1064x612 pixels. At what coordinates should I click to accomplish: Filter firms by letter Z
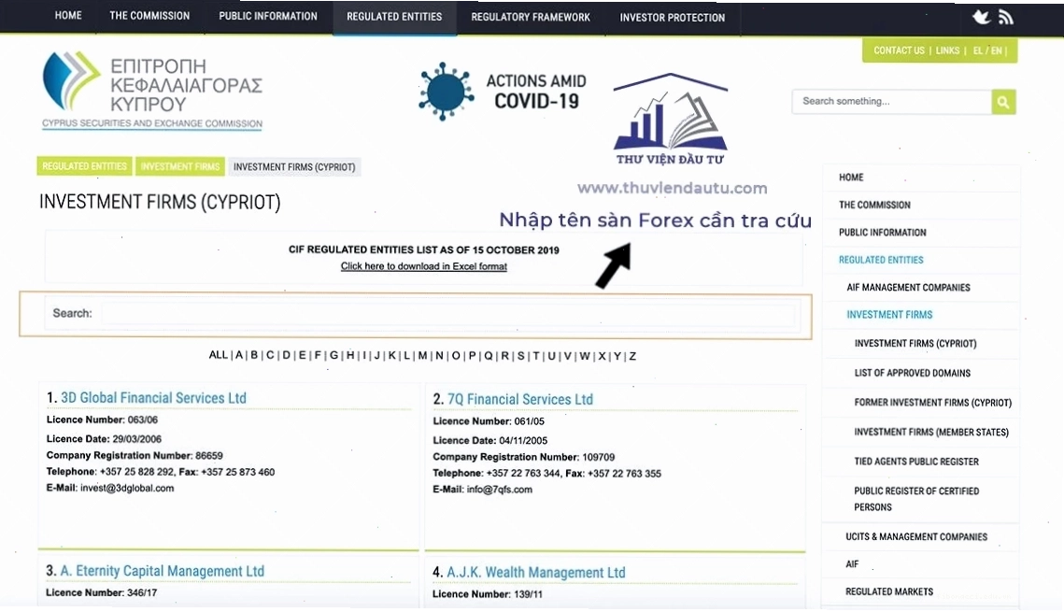pyautogui.click(x=632, y=356)
